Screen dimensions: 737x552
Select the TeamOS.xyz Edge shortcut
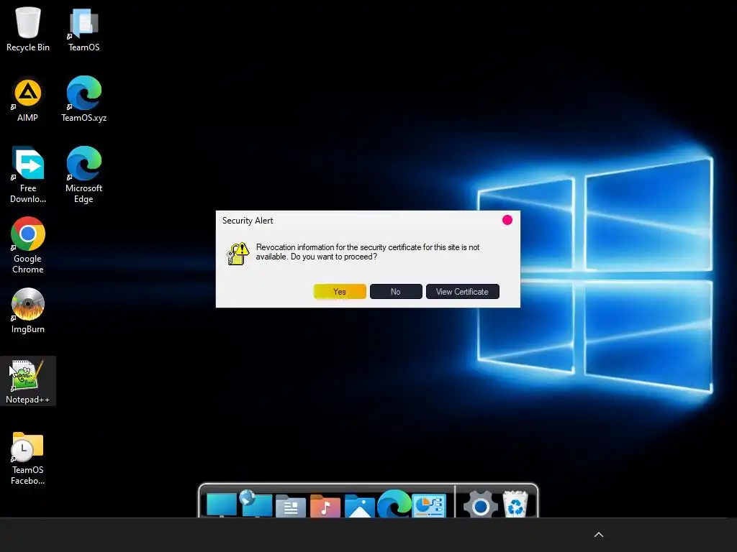(x=83, y=99)
